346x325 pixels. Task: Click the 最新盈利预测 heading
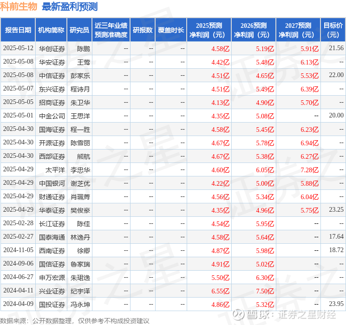pos(70,6)
